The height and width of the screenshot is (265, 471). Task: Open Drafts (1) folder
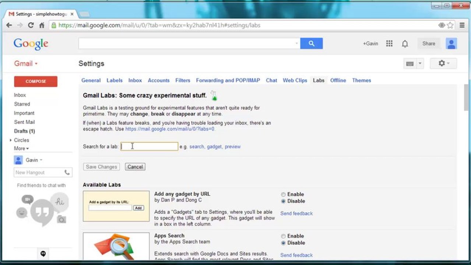coord(25,131)
